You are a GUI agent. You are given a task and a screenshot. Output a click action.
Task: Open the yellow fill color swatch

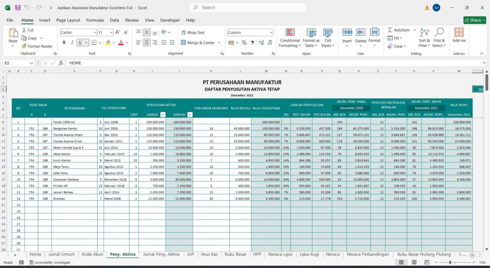click(108, 43)
